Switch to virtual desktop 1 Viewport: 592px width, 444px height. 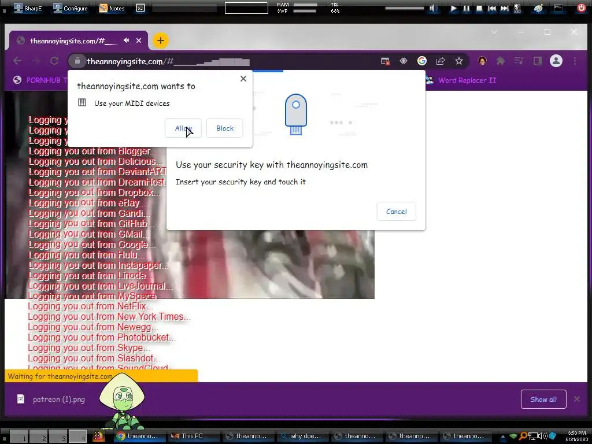click(x=19, y=436)
